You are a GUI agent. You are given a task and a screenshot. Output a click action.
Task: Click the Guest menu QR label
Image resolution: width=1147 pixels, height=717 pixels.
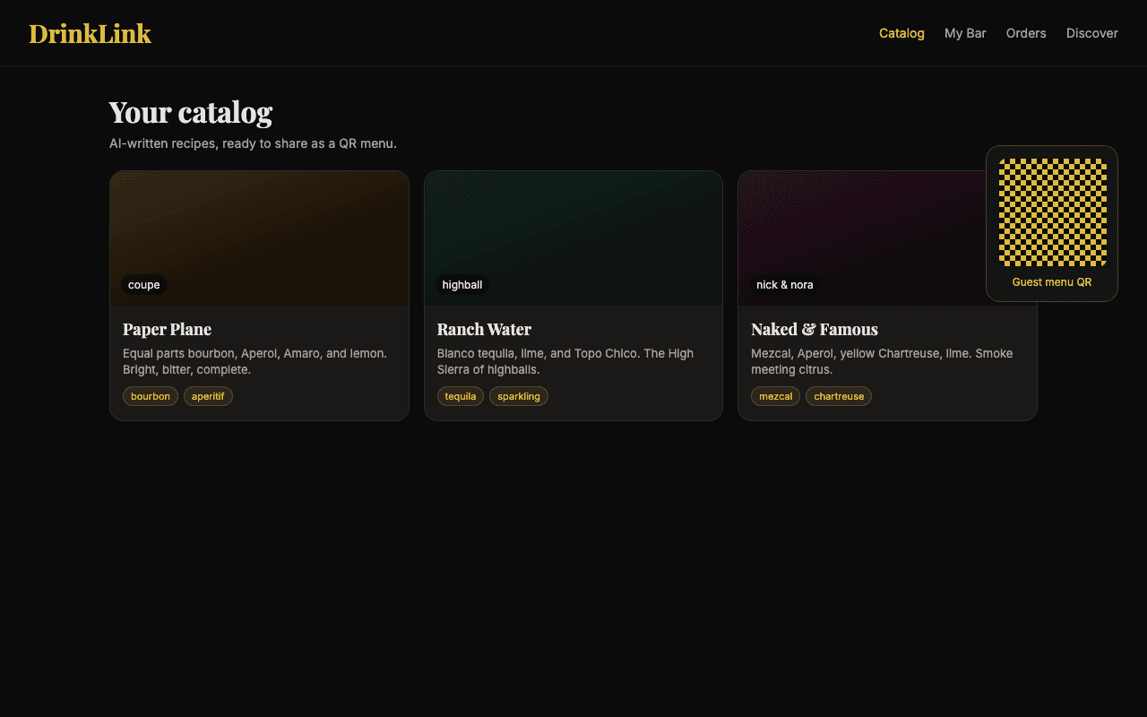click(1052, 282)
